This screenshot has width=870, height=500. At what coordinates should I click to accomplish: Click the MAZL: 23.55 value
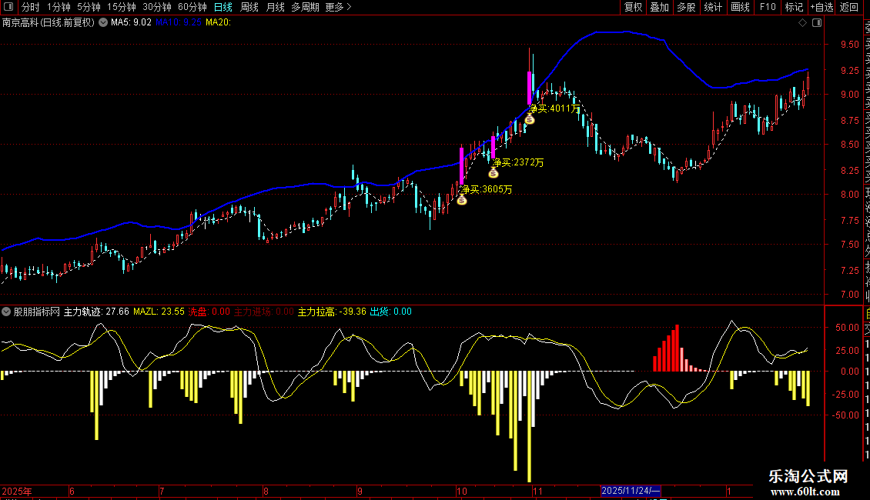click(159, 312)
